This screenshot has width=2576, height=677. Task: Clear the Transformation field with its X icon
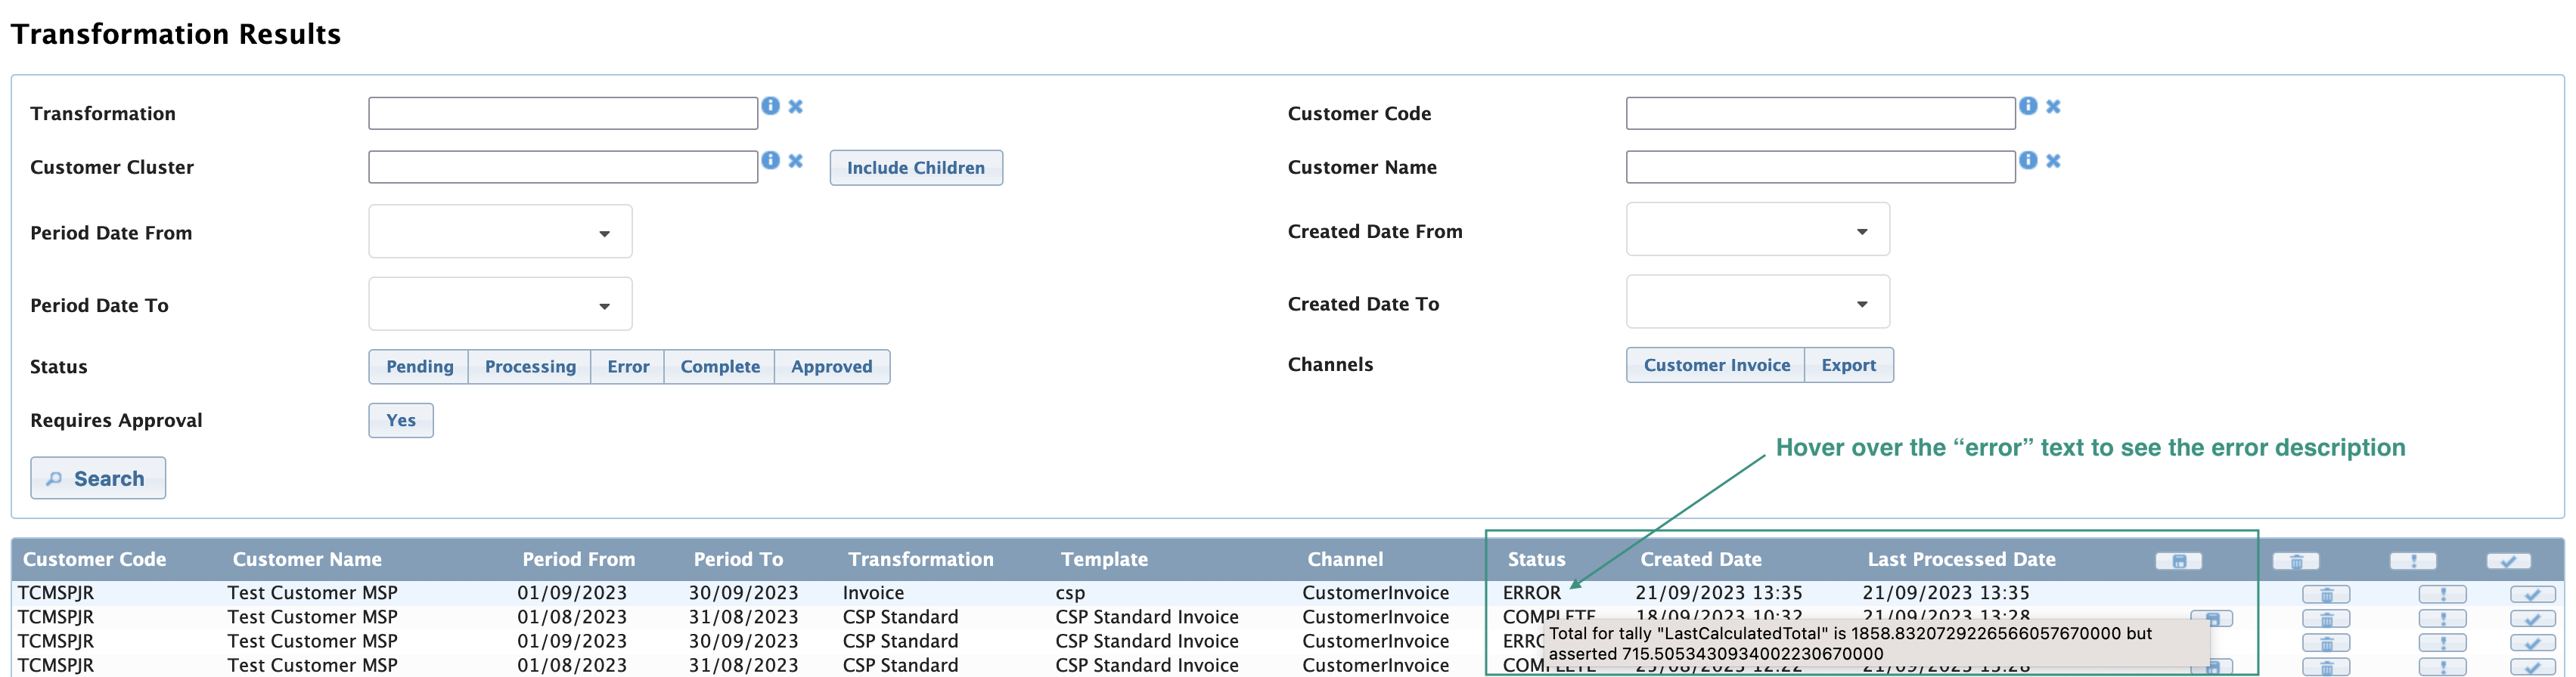(796, 106)
